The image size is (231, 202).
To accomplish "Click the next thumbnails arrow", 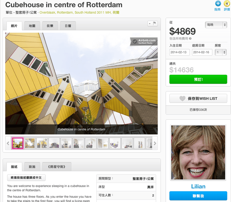I will click(x=155, y=143).
